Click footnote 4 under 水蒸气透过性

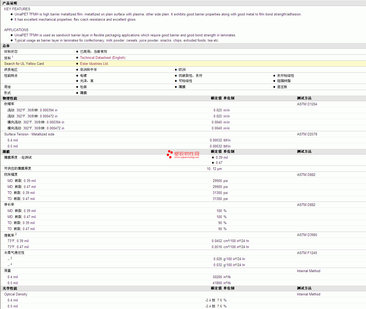11,264
